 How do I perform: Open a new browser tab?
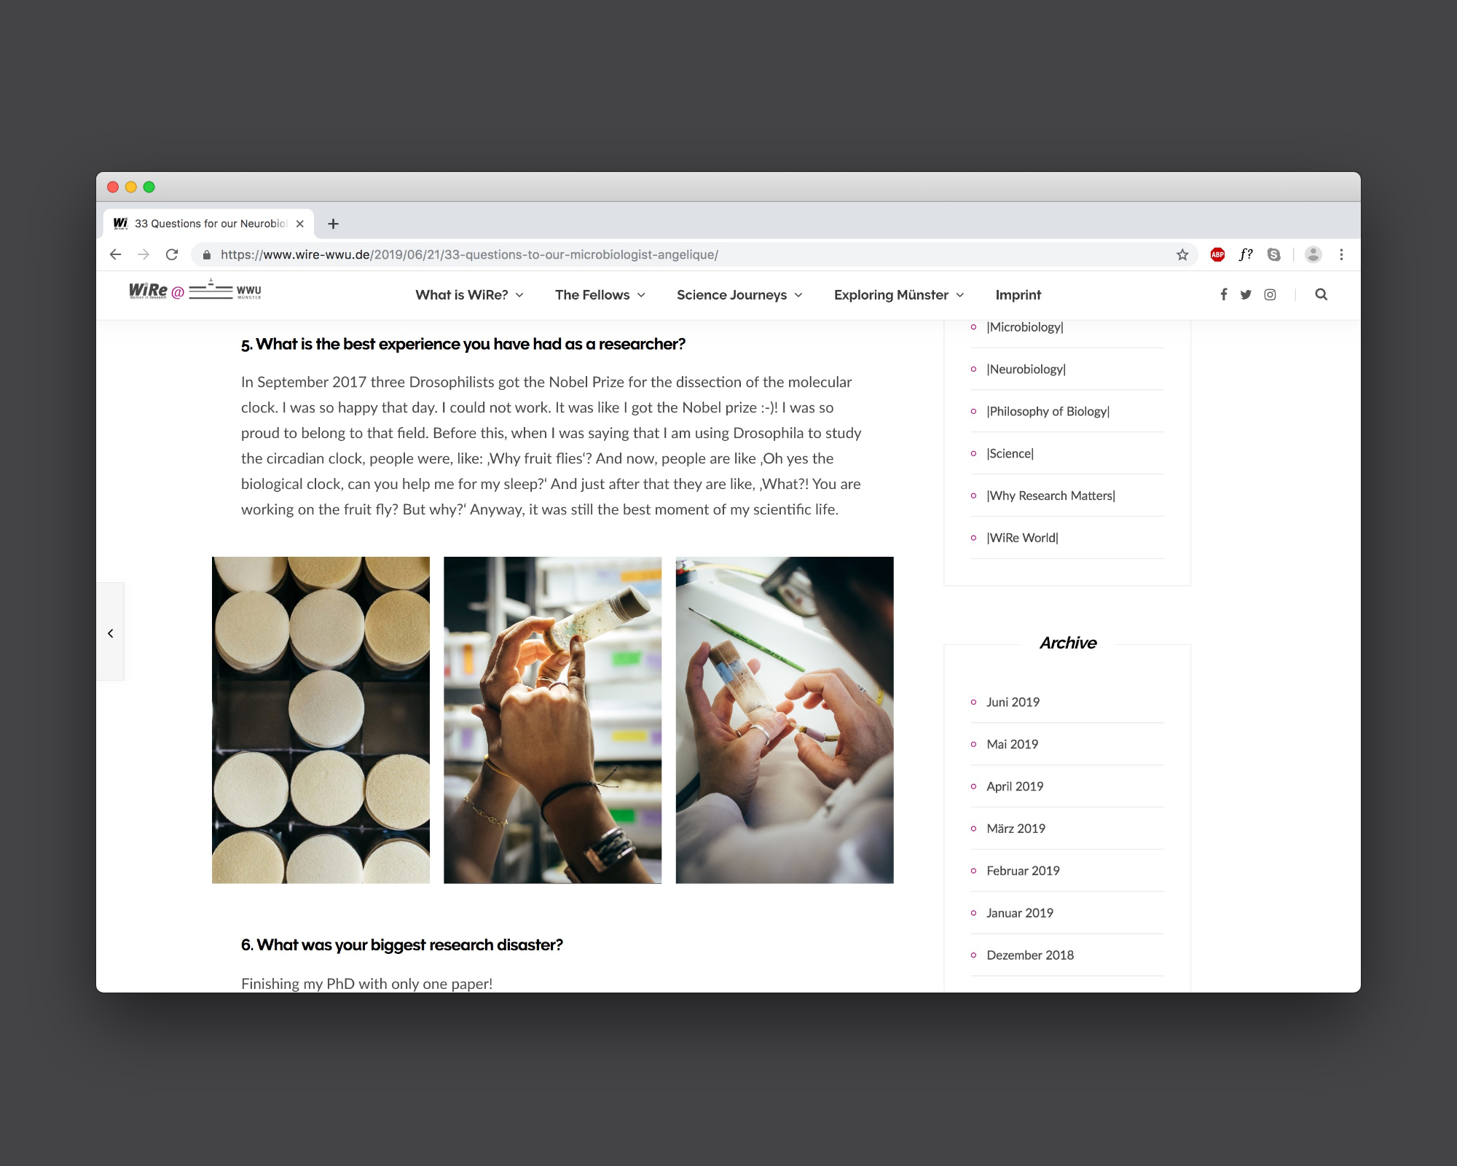pos(333,224)
